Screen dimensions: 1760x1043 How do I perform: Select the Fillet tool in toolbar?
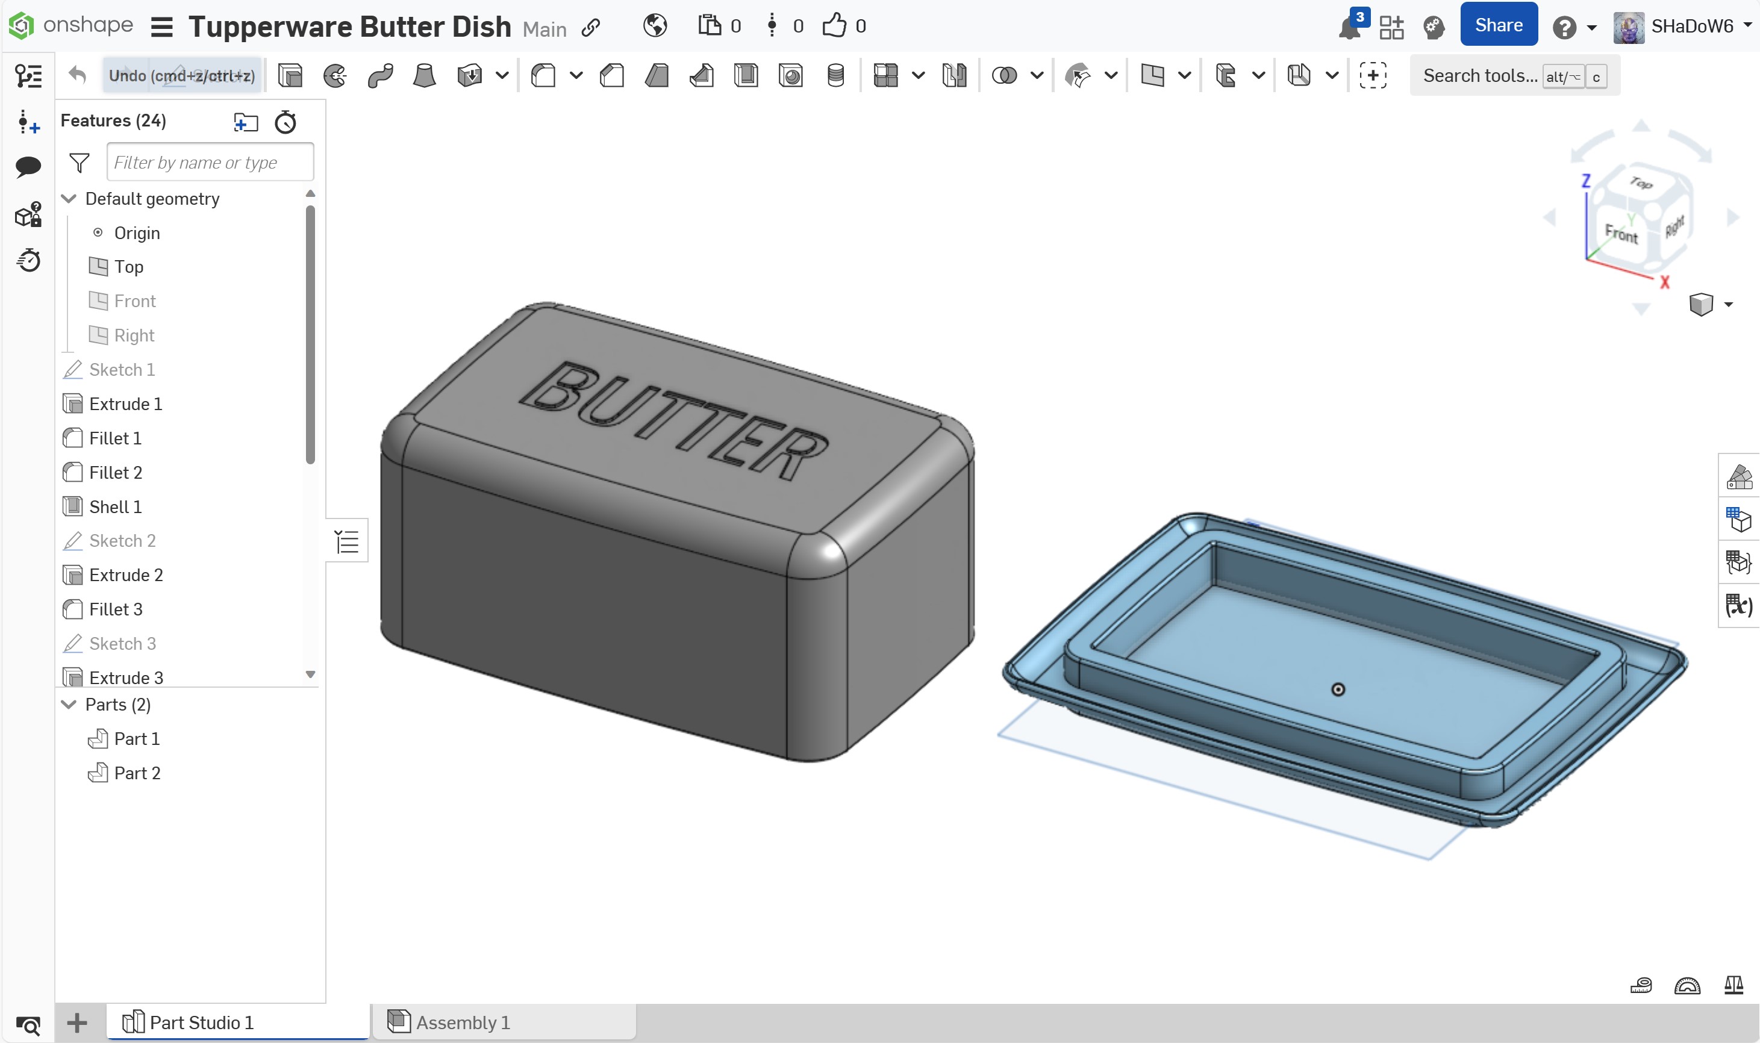pyautogui.click(x=543, y=75)
